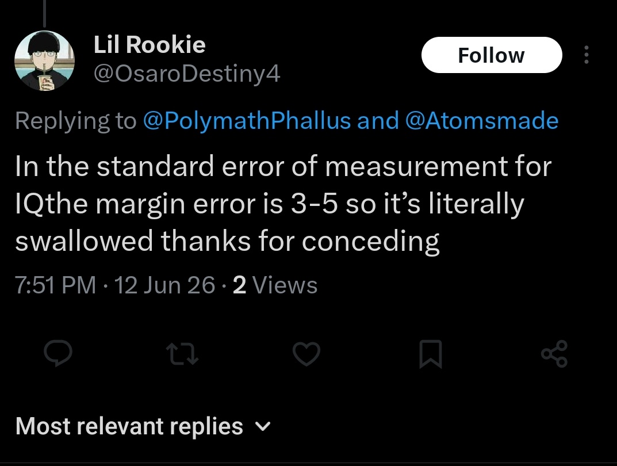Select the tweet text body

(x=283, y=204)
